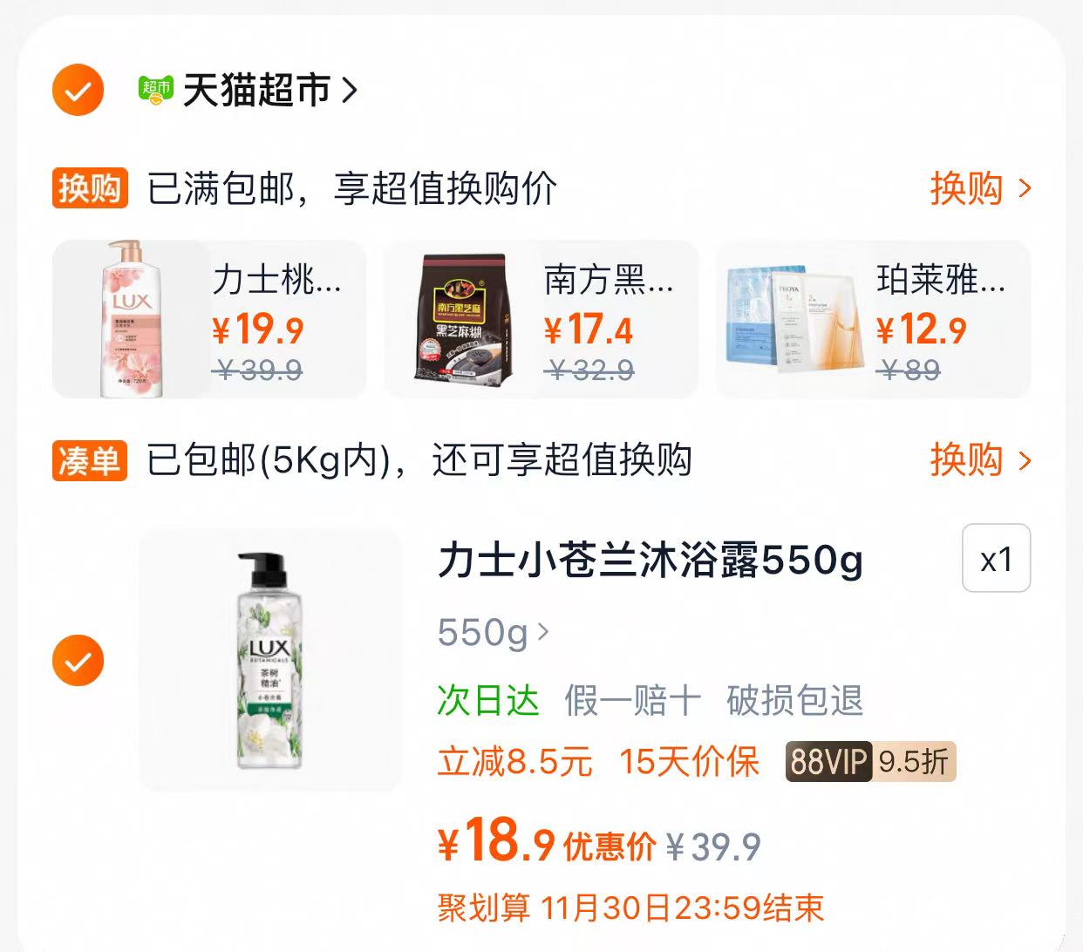Uncheck the 力士小苍兰沐浴露 item checkbox
This screenshot has width=1083, height=952.
tap(77, 660)
